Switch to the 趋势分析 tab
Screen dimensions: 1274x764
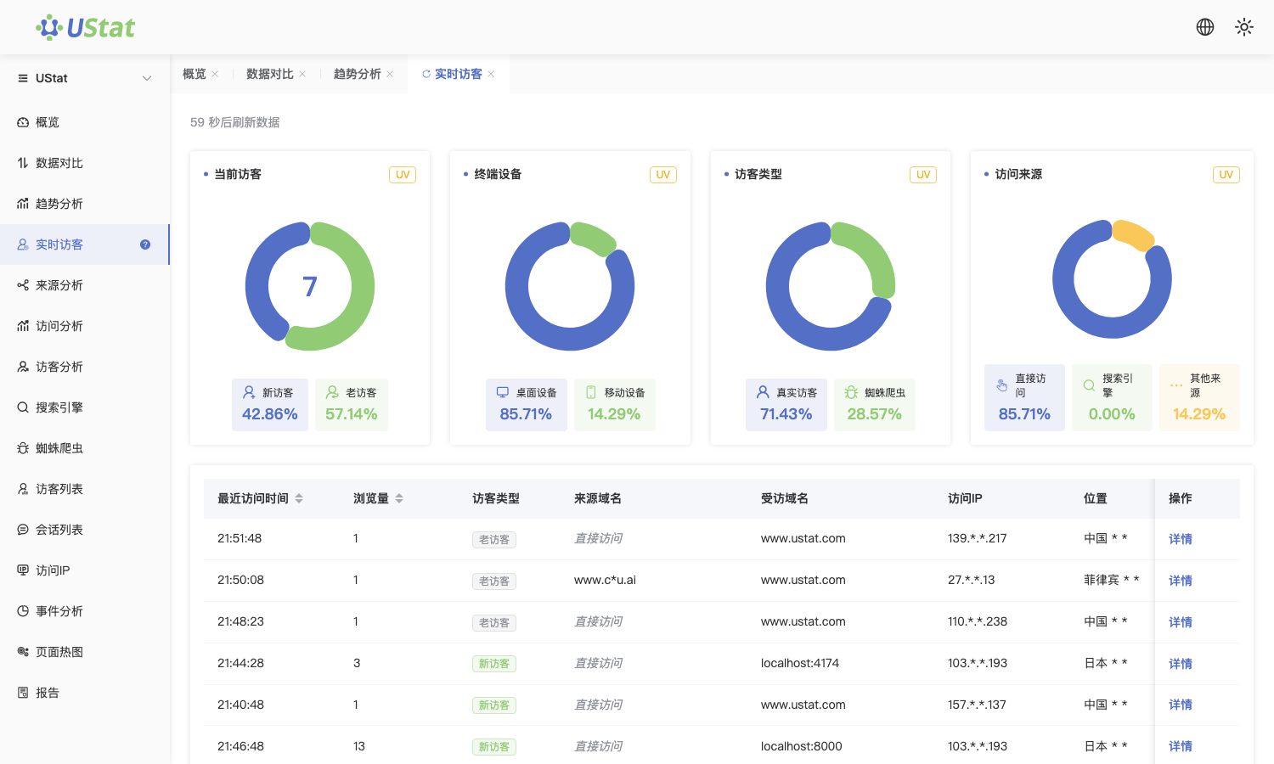pyautogui.click(x=358, y=74)
